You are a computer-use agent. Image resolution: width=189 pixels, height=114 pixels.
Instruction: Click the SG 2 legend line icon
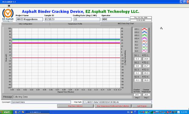144,45
